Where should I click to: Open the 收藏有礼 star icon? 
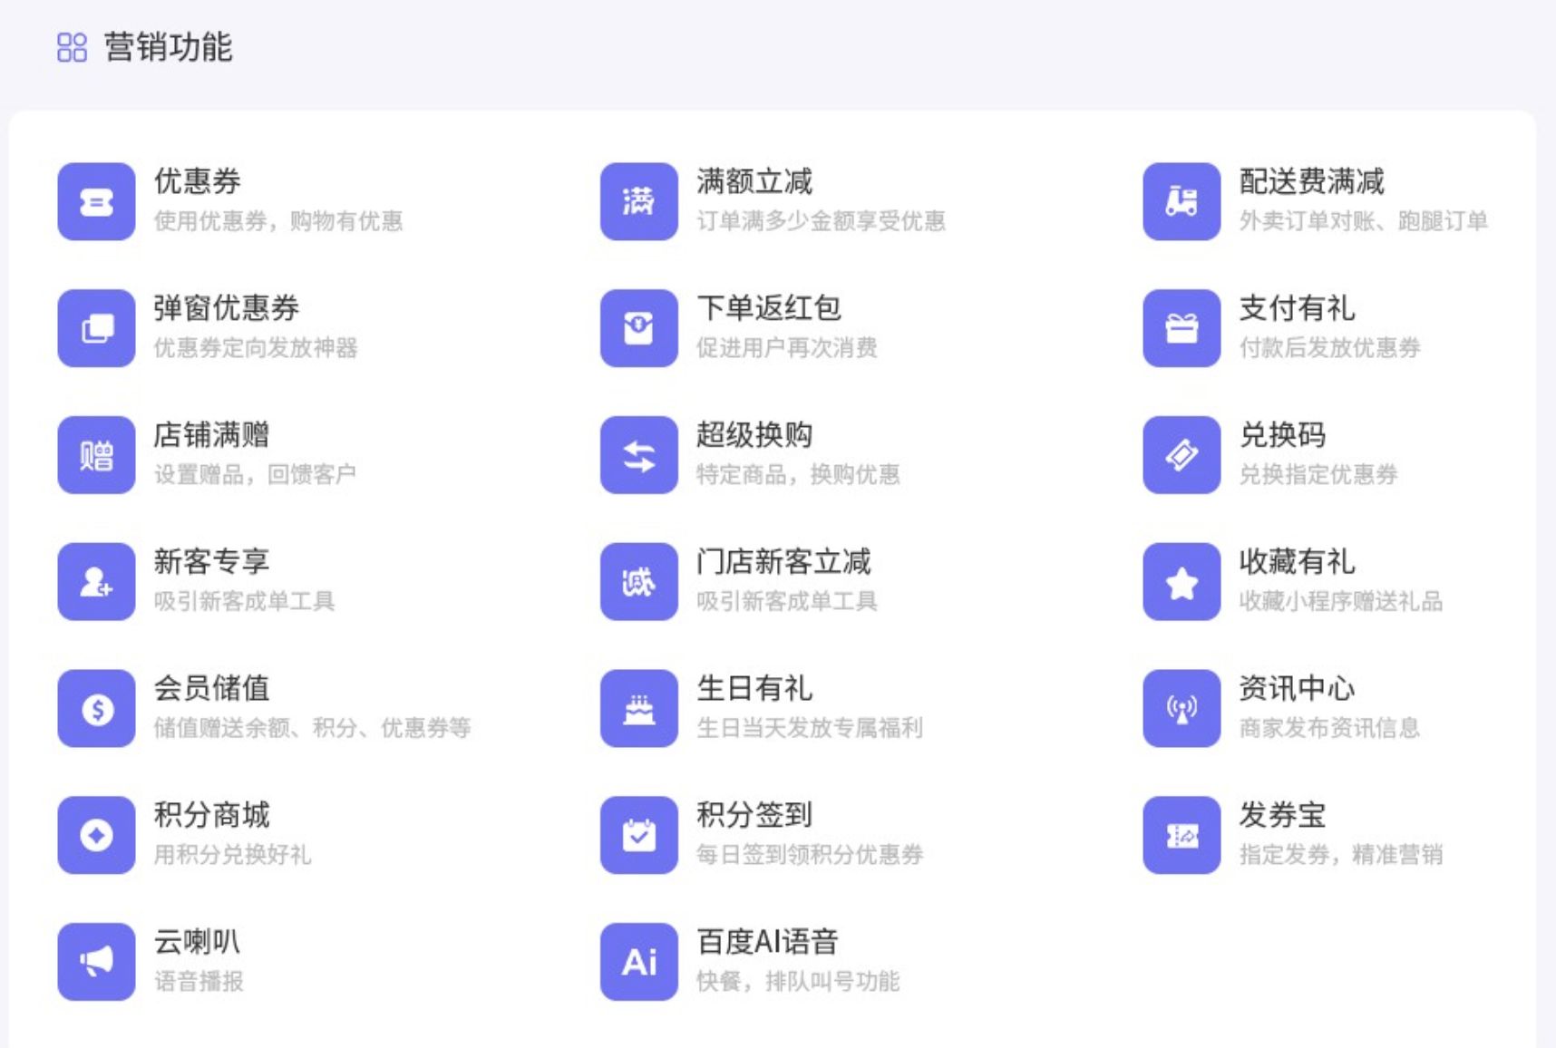pos(1182,582)
